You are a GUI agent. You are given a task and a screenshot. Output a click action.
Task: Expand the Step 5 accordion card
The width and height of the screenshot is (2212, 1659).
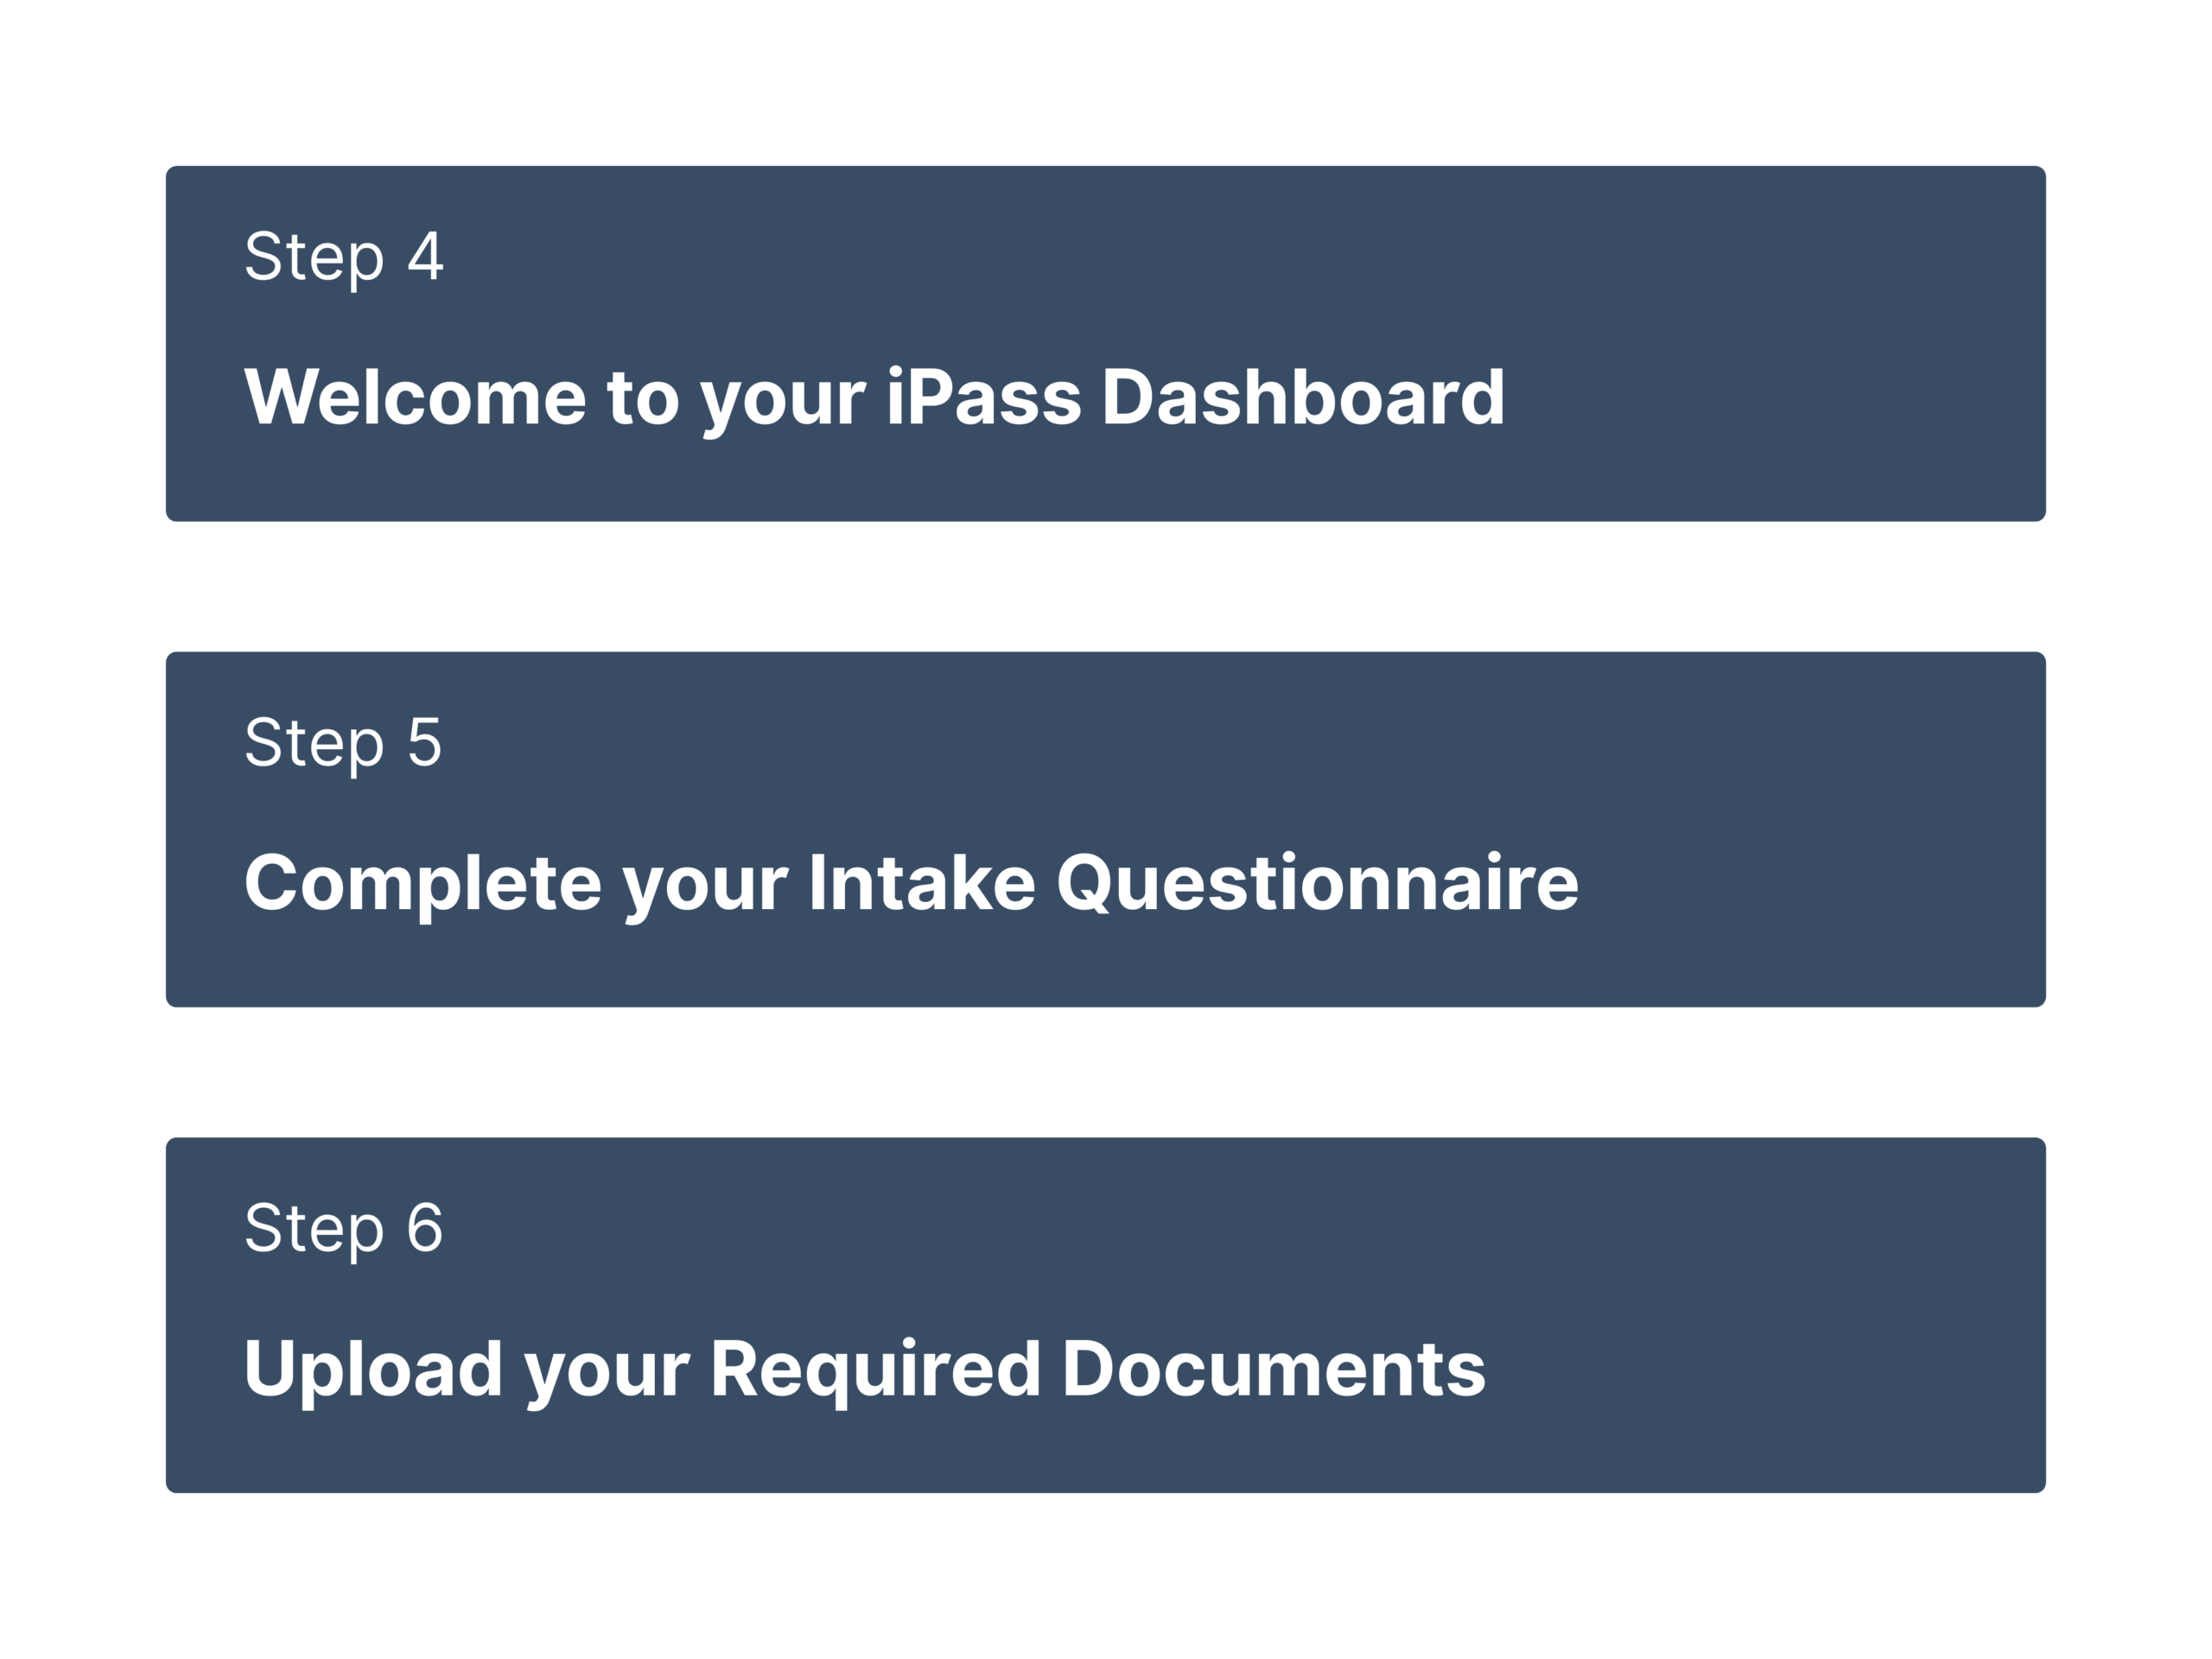click(1105, 829)
